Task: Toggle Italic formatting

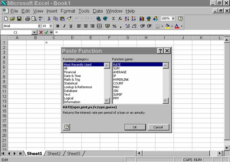Action: click(x=64, y=26)
